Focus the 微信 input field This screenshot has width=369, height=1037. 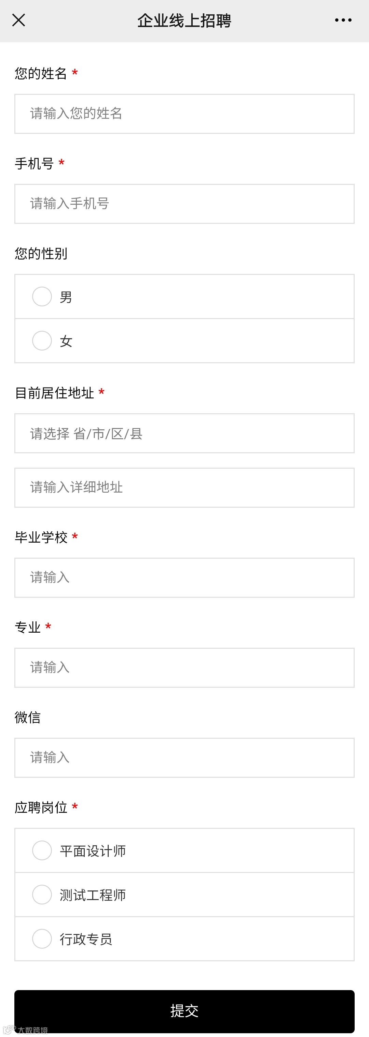184,758
